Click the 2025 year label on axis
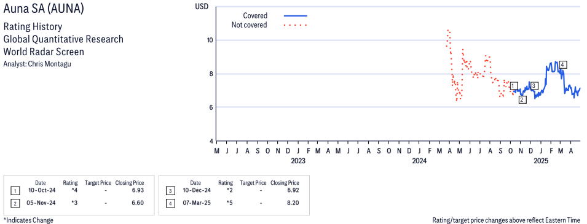 pyautogui.click(x=541, y=161)
